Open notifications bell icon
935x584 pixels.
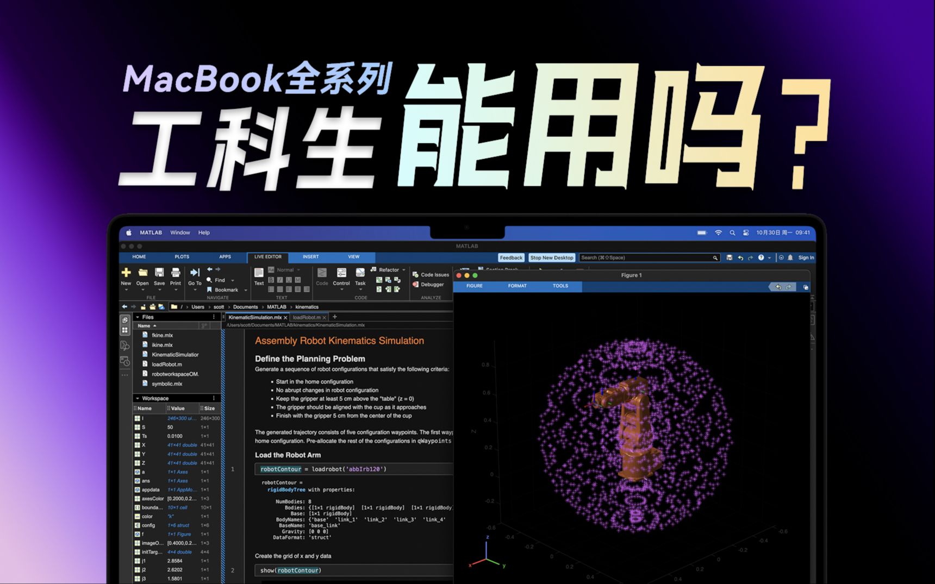tap(790, 258)
